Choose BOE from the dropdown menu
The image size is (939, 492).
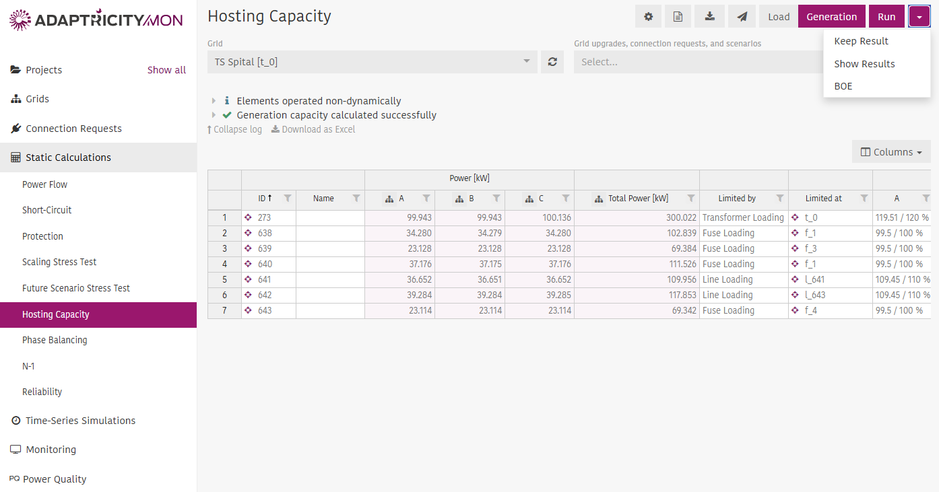coord(876,86)
